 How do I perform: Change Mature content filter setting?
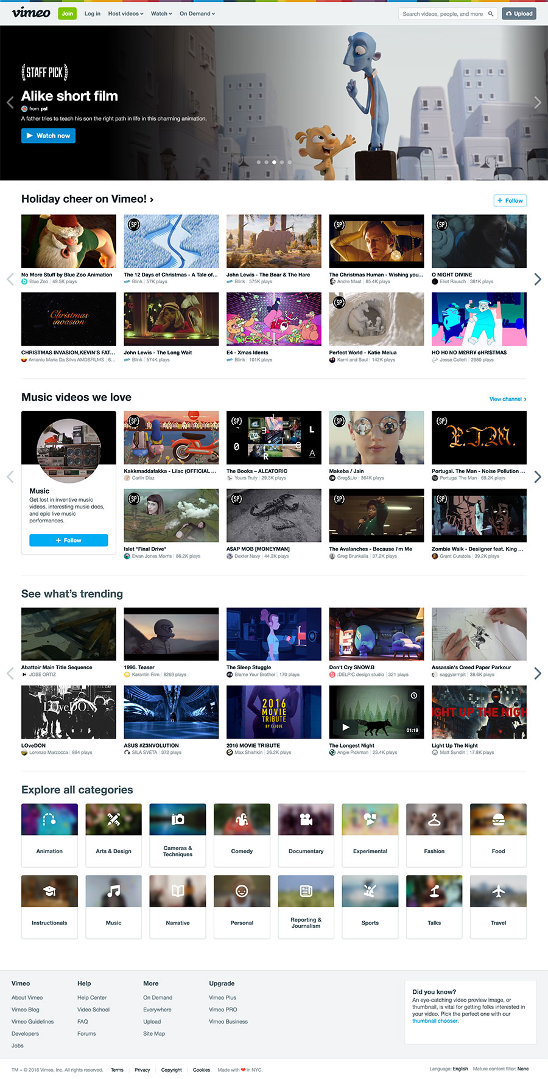[x=501, y=1069]
